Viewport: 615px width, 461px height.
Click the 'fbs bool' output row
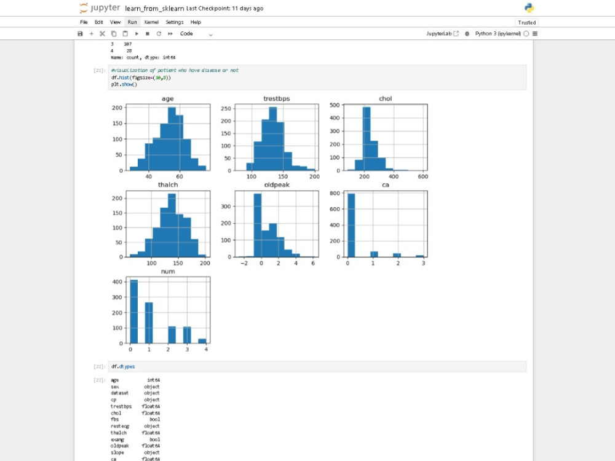coord(135,419)
